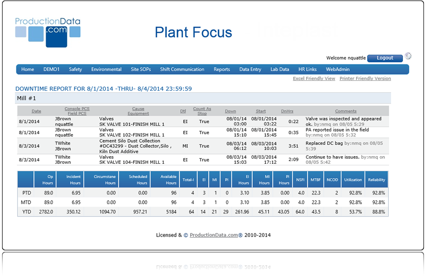Open the Excel Friendly View link
425x279 pixels.
[314, 79]
